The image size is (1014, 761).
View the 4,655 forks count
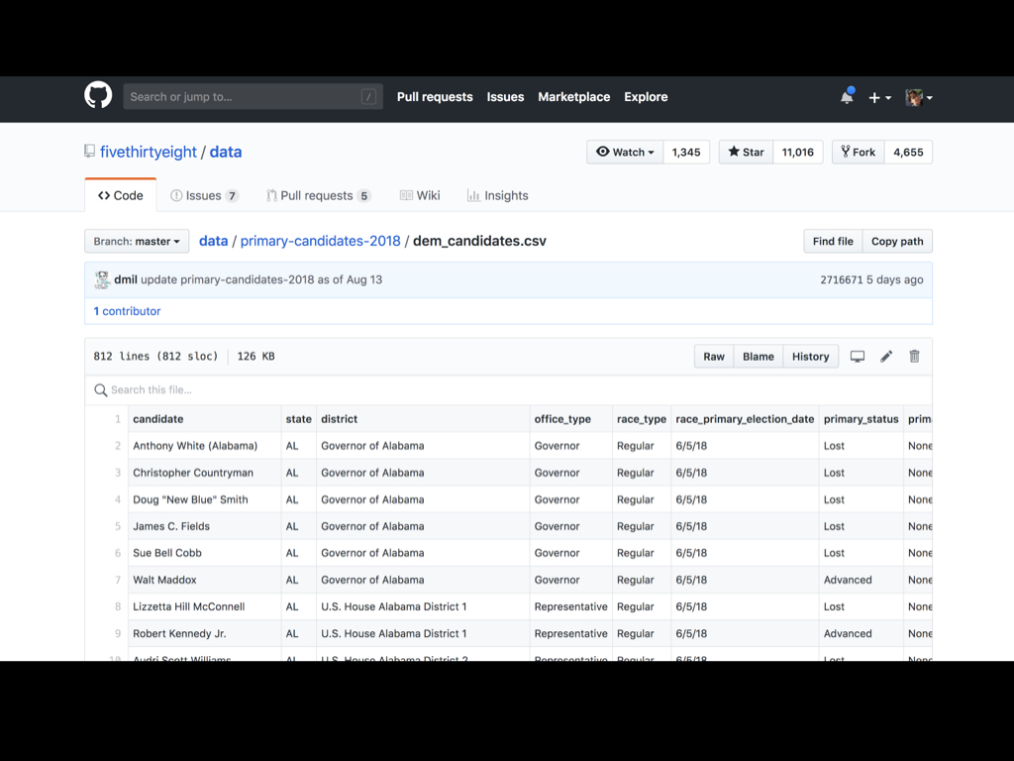pyautogui.click(x=908, y=152)
